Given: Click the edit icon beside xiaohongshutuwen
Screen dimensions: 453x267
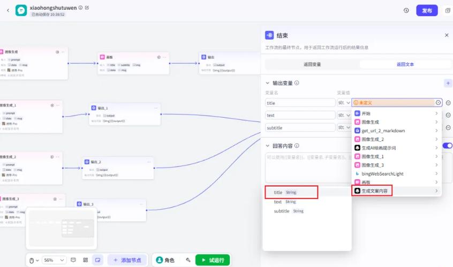Looking at the screenshot, I should pos(87,8).
